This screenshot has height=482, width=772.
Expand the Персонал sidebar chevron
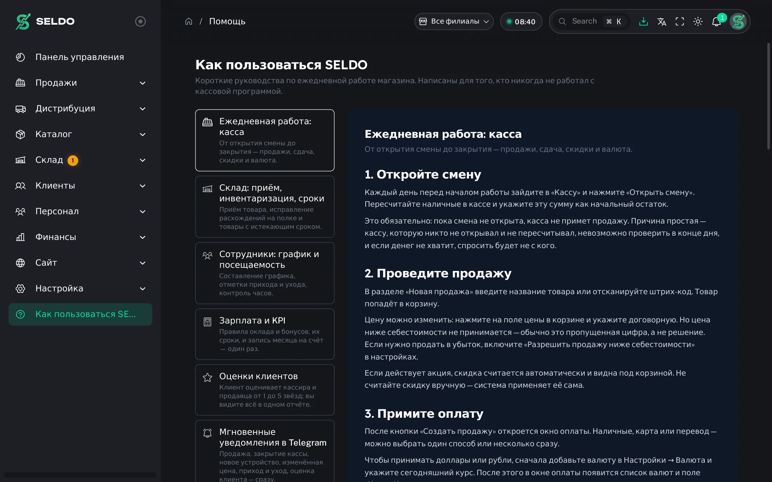143,211
